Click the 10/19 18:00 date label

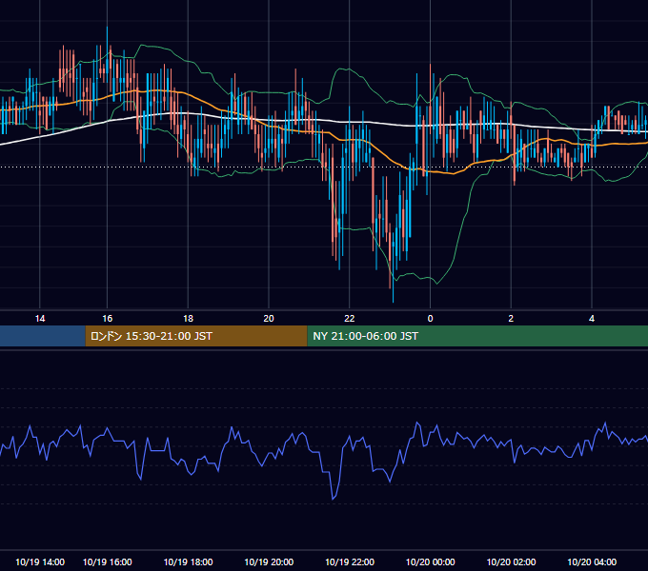[188, 561]
